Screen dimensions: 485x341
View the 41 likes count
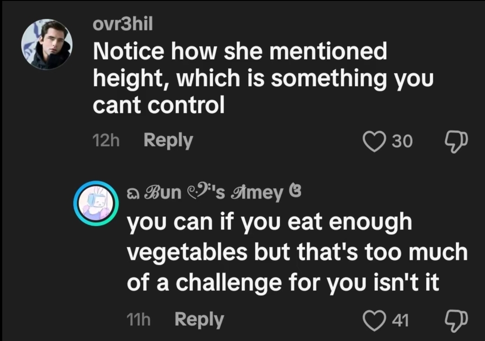401,320
